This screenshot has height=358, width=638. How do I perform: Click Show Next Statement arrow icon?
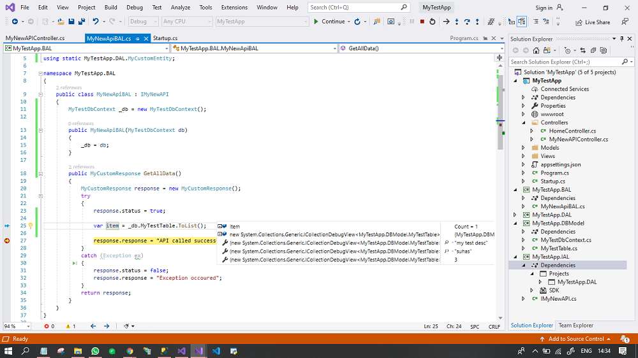[x=447, y=22]
